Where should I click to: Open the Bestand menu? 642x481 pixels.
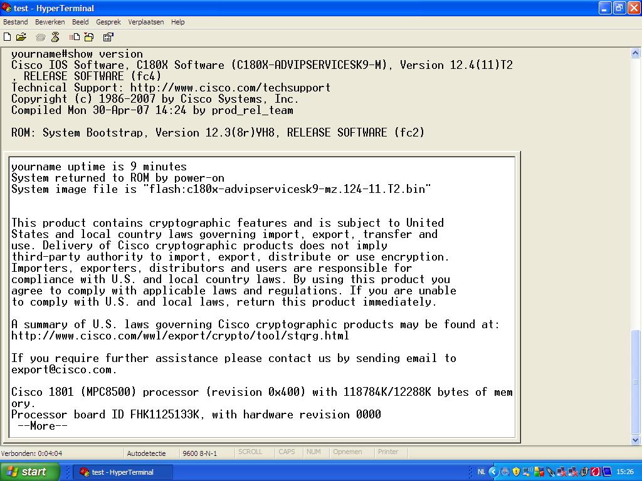point(16,22)
